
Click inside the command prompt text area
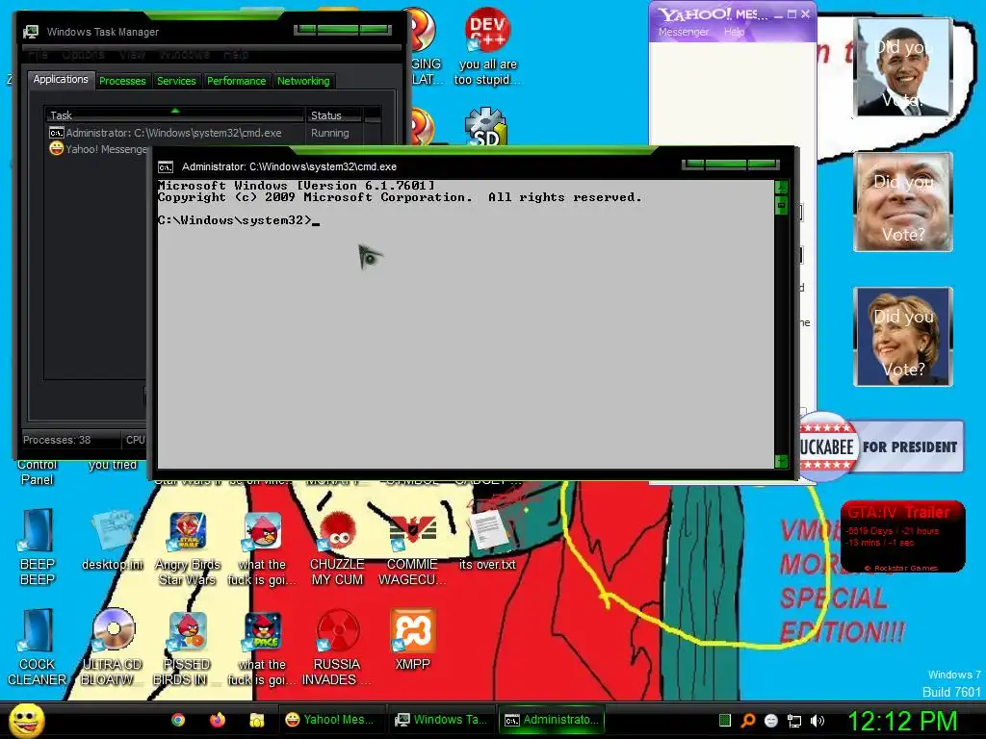coord(465,323)
